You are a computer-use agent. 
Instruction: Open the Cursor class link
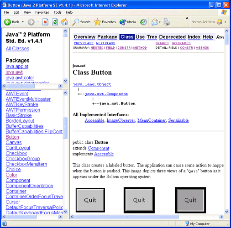[x=13, y=202]
